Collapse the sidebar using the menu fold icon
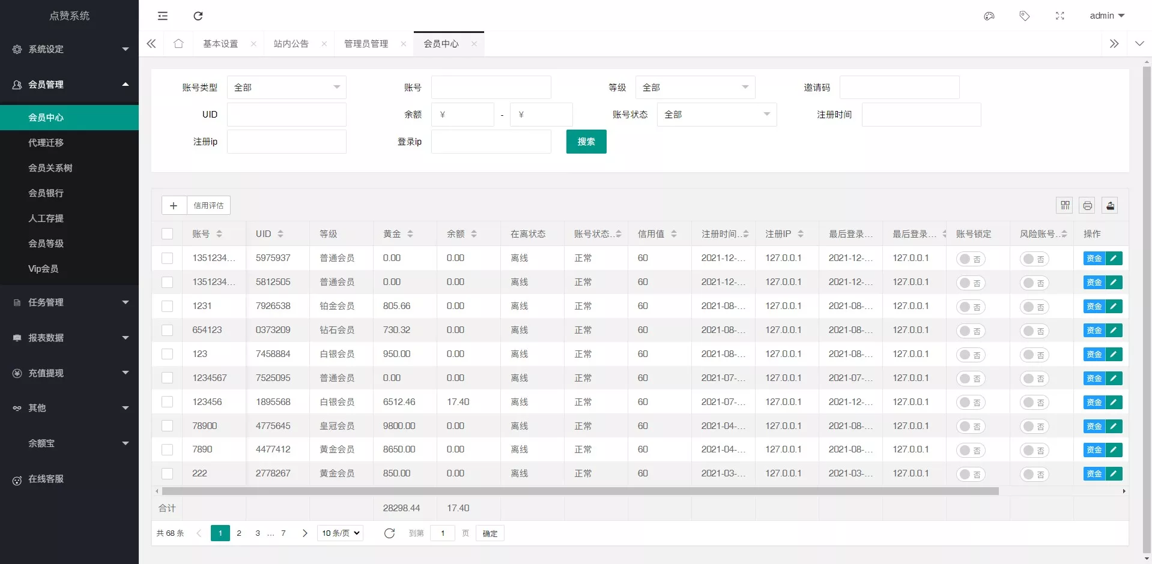 163,16
